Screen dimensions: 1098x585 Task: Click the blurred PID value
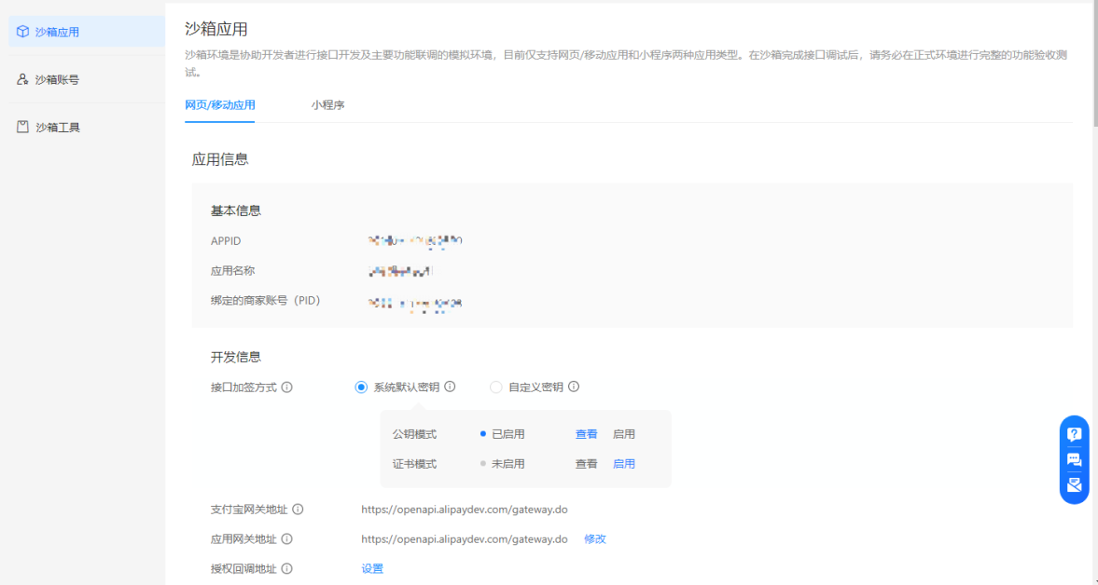click(x=414, y=303)
